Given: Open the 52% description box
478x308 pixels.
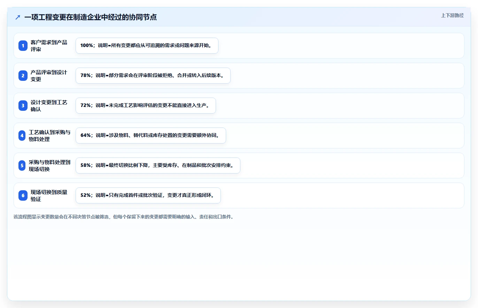Looking at the screenshot, I should click(148, 195).
